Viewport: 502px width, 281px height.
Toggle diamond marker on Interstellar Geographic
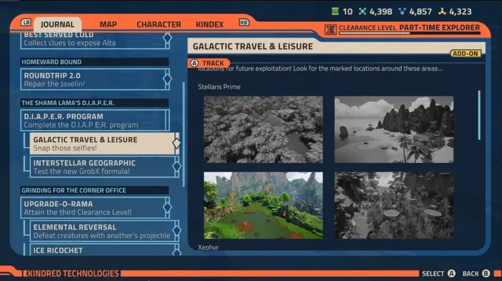pos(177,166)
